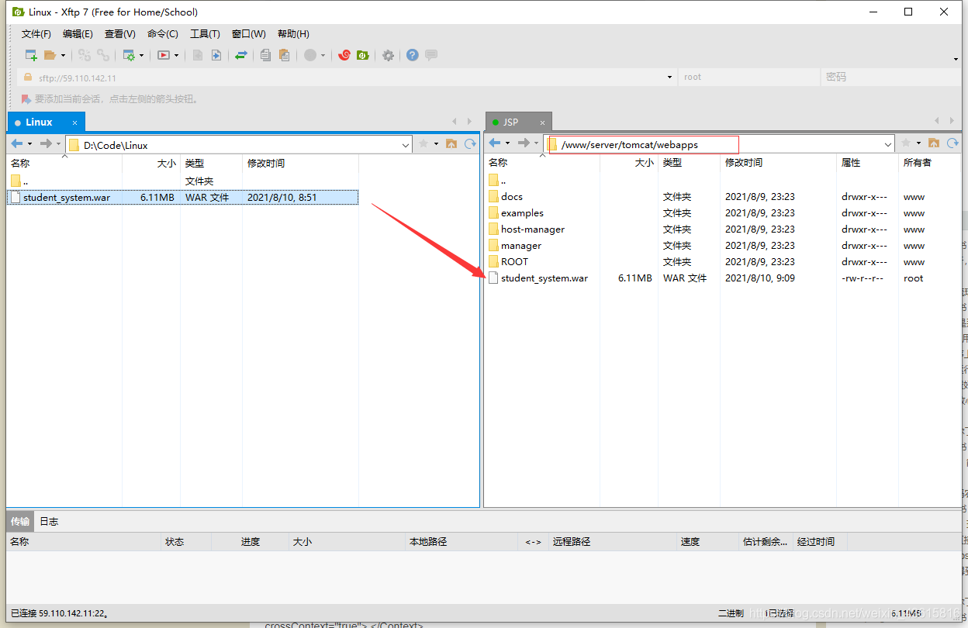Switch to the 传输 transfer tab

coord(20,521)
